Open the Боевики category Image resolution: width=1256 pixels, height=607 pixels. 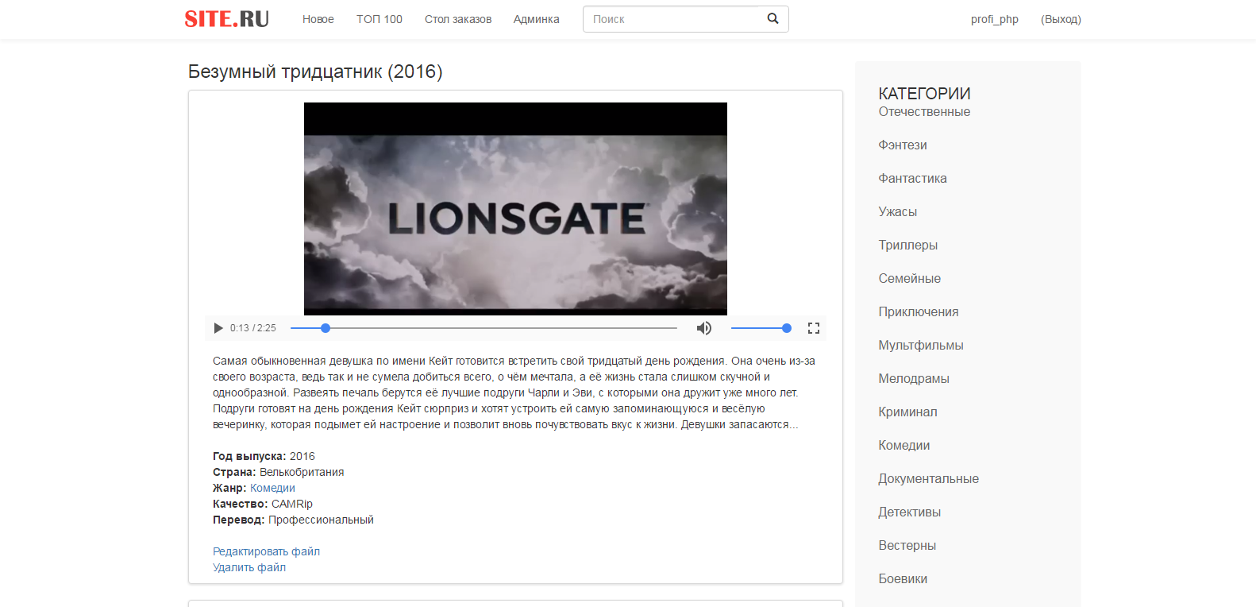pos(903,579)
